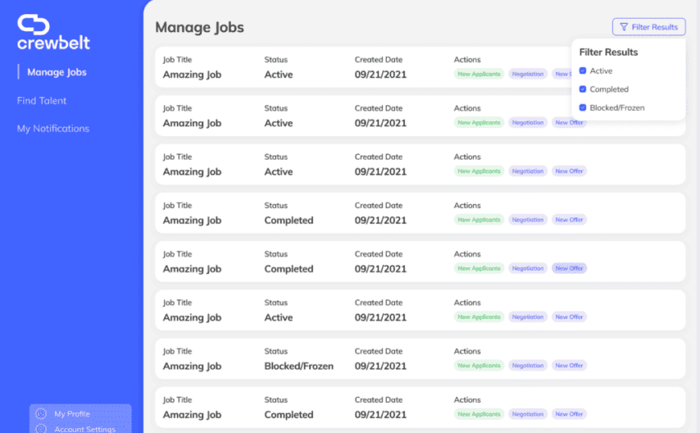
Task: Uncheck the Active filter checkbox
Action: pyautogui.click(x=583, y=71)
